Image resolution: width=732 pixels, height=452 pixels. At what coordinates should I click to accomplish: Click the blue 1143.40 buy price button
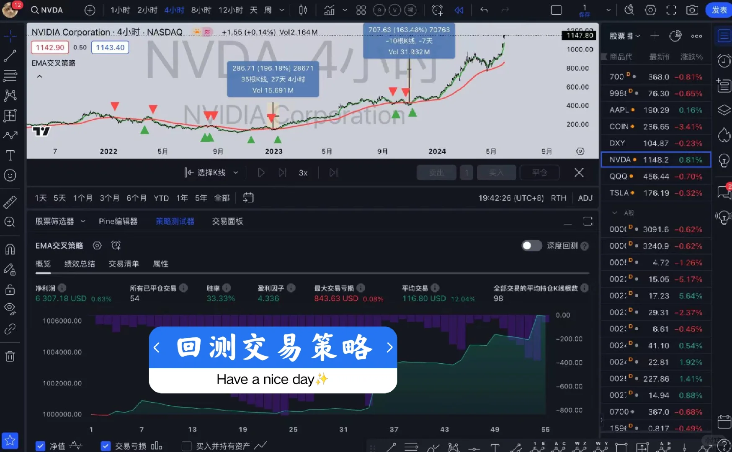[x=110, y=47]
